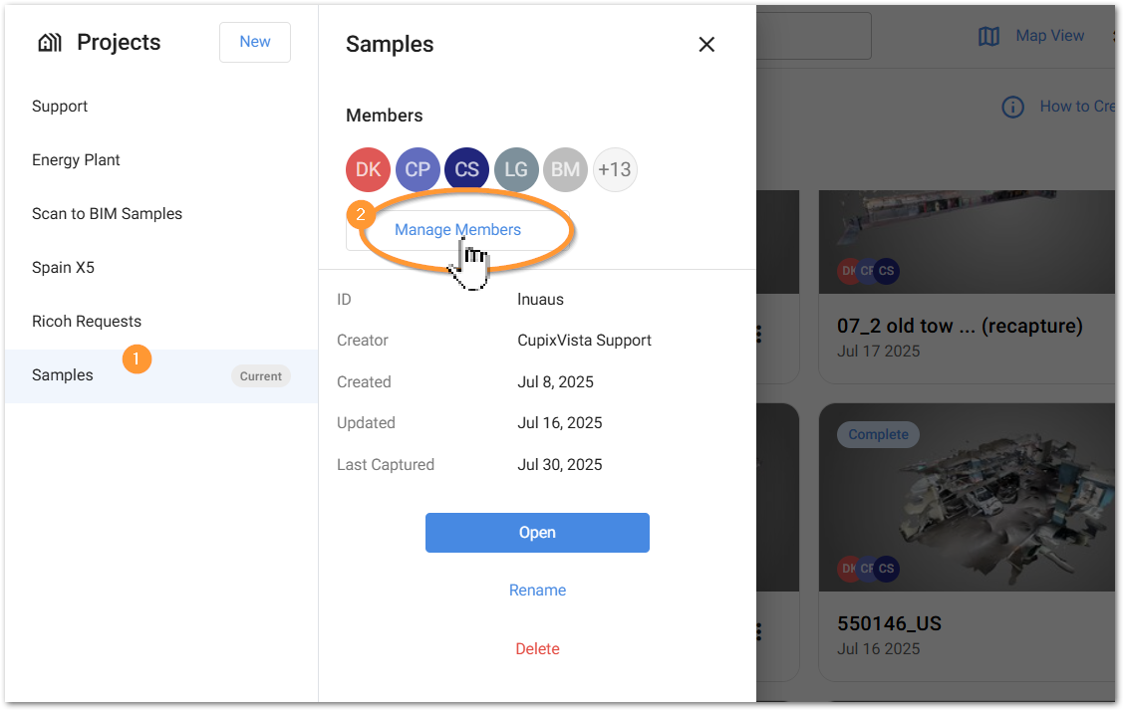Viewport: 1124px width, 711px height.
Task: Close the Samples details panel
Action: click(x=706, y=45)
